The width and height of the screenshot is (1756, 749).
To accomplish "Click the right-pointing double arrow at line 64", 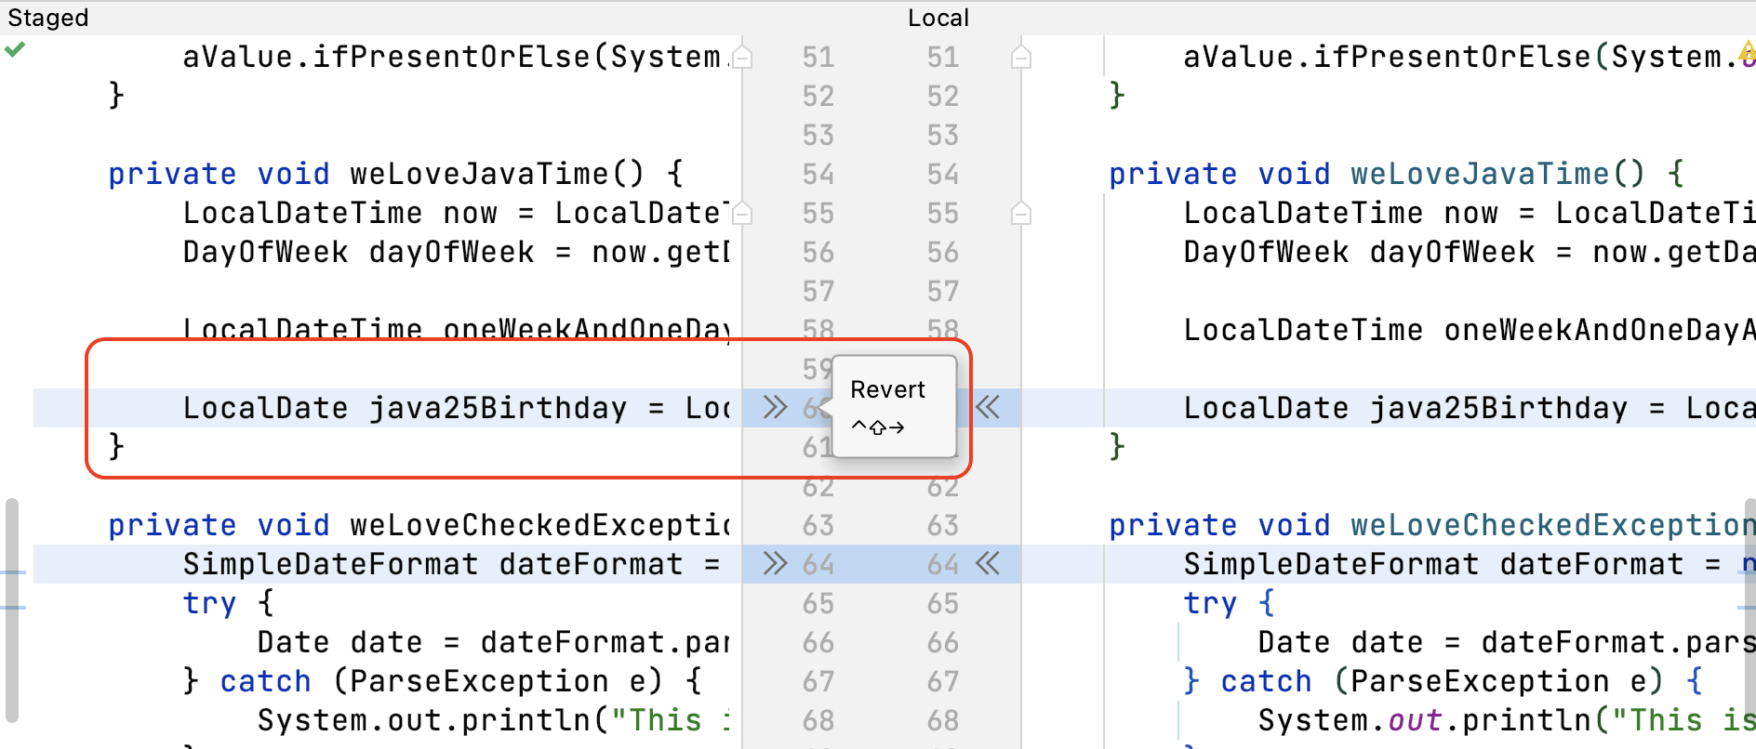I will click(775, 563).
